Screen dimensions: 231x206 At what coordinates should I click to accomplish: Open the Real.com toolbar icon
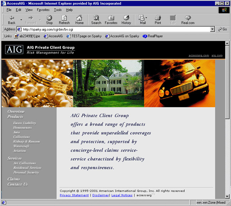188,18
